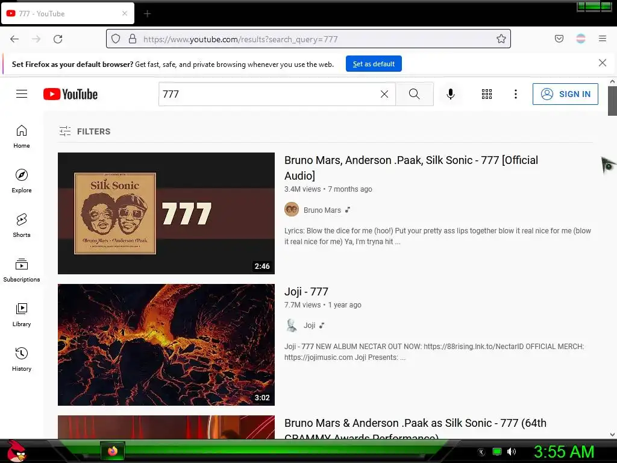617x463 pixels.
Task: Open Silk Sonic 777 Official Audio title
Action: coord(411,168)
